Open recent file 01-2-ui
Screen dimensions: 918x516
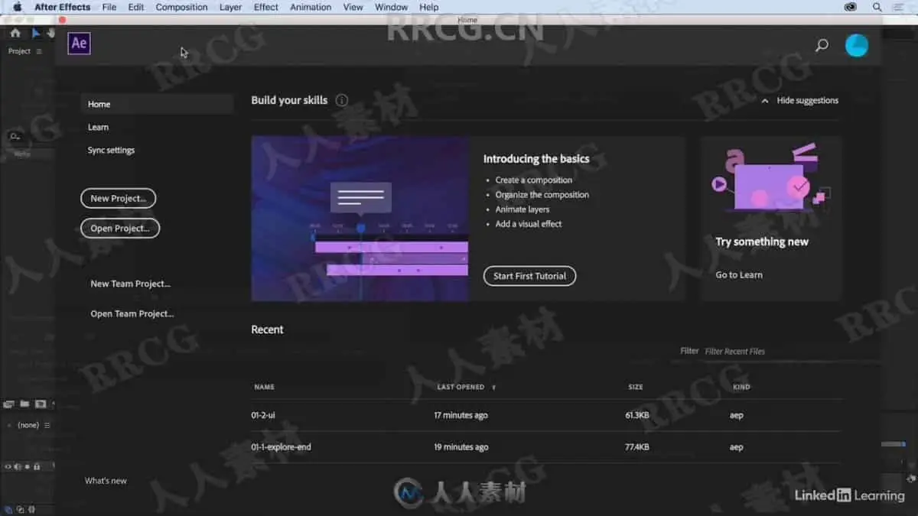[x=264, y=415]
